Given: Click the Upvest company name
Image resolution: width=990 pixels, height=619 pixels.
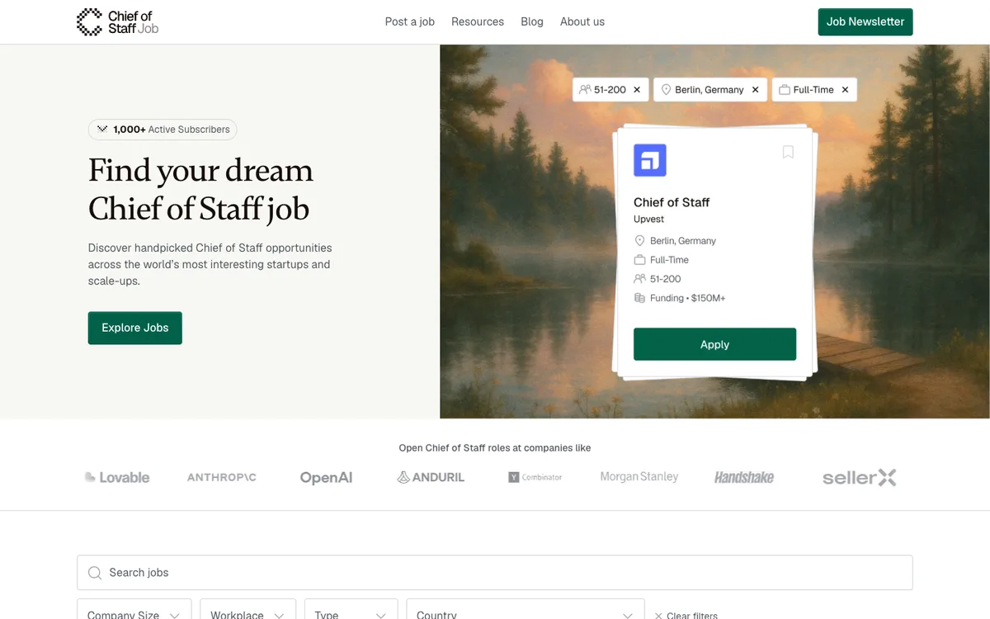Looking at the screenshot, I should (x=648, y=220).
